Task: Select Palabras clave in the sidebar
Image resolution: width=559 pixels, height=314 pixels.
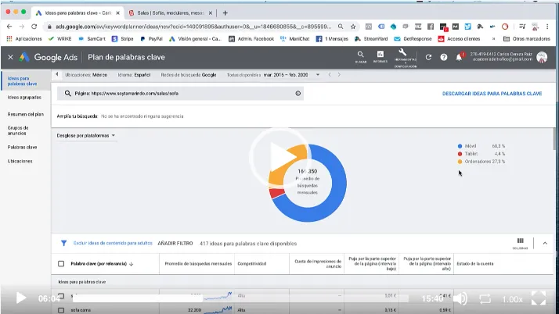Action: [x=22, y=147]
